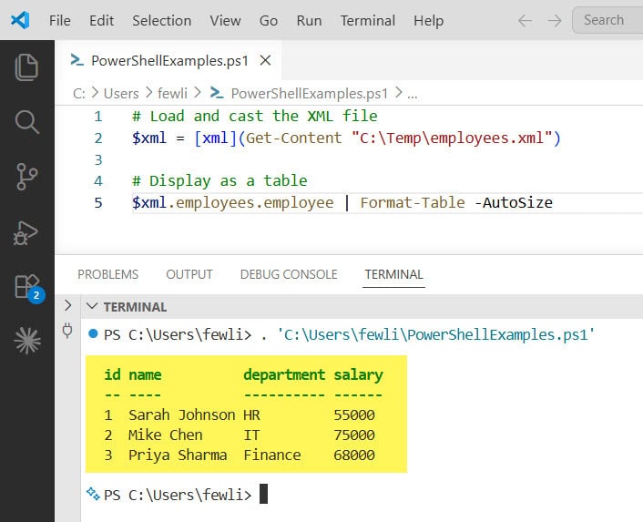Screen dimensions: 643x522
Task: Close the PowerShellExamples.ps1 tab
Action: click(x=265, y=61)
